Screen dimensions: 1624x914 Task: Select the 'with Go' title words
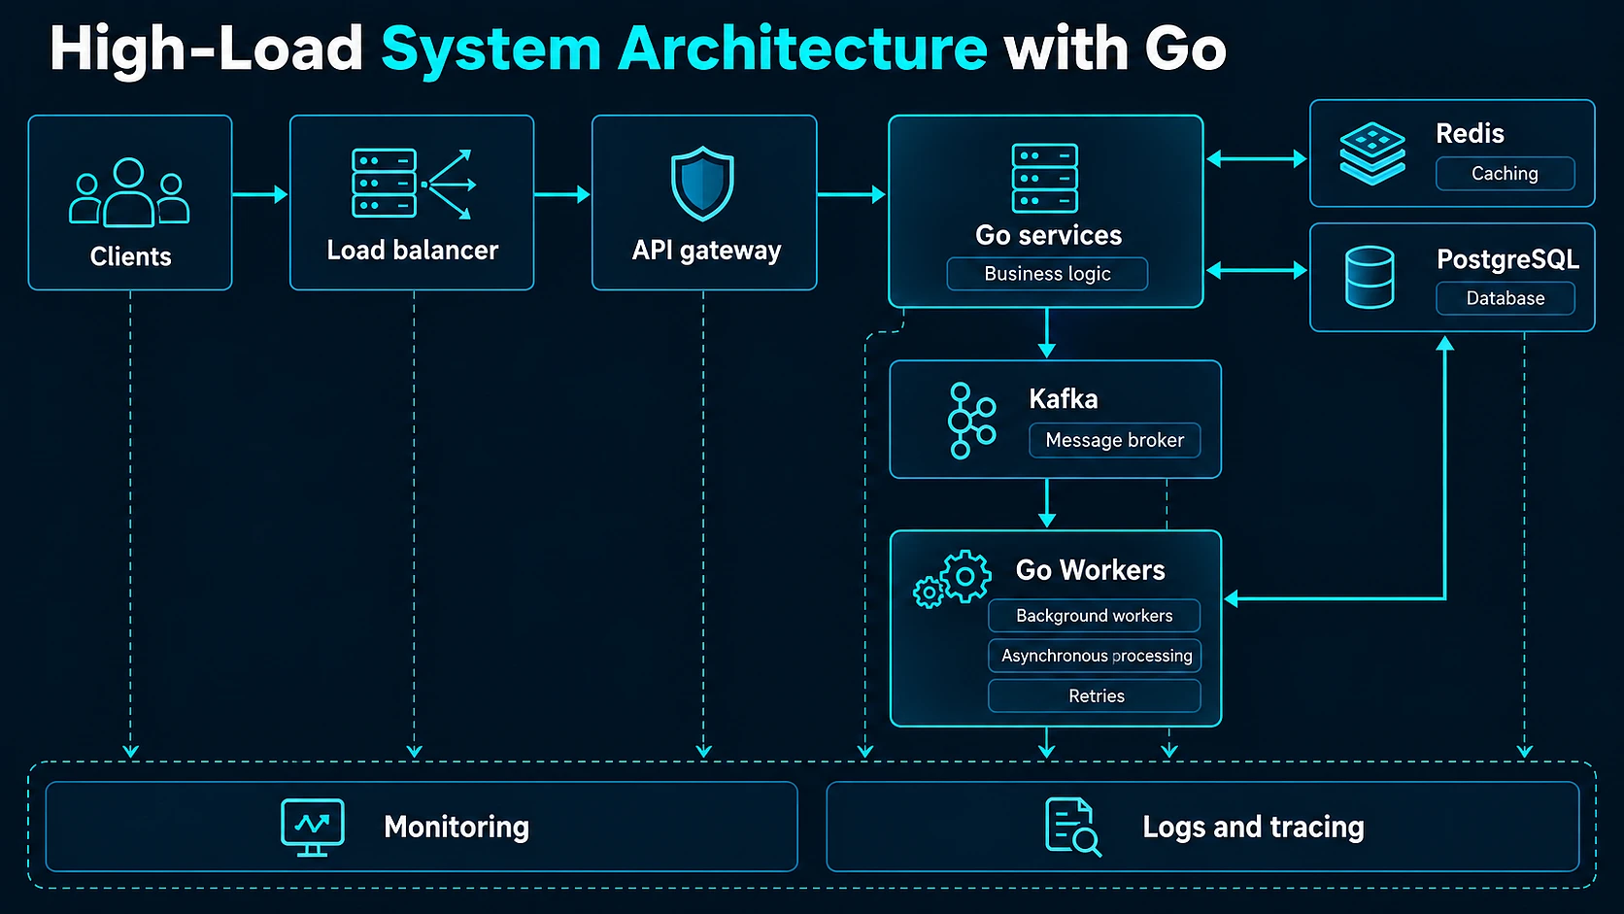point(1115,49)
